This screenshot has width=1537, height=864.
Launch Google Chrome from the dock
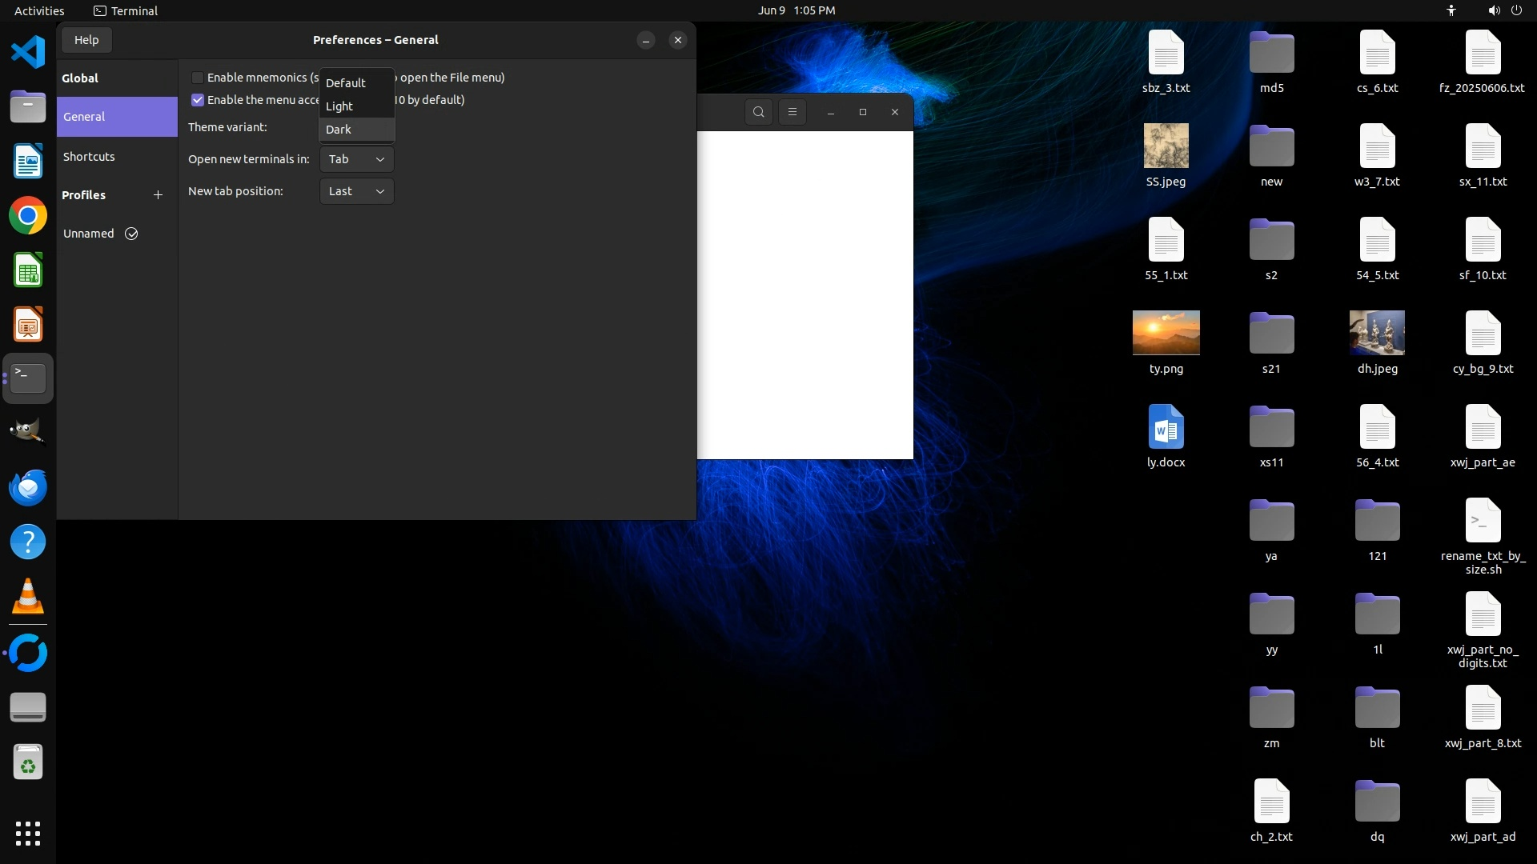click(28, 216)
